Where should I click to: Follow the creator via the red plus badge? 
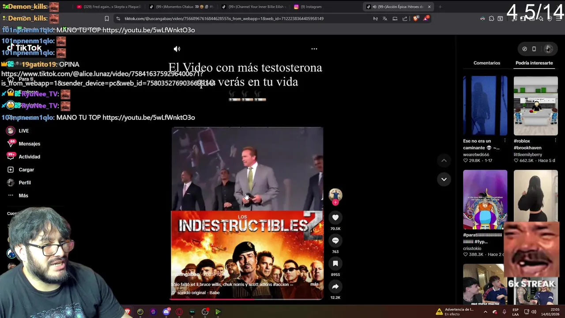[x=335, y=202]
